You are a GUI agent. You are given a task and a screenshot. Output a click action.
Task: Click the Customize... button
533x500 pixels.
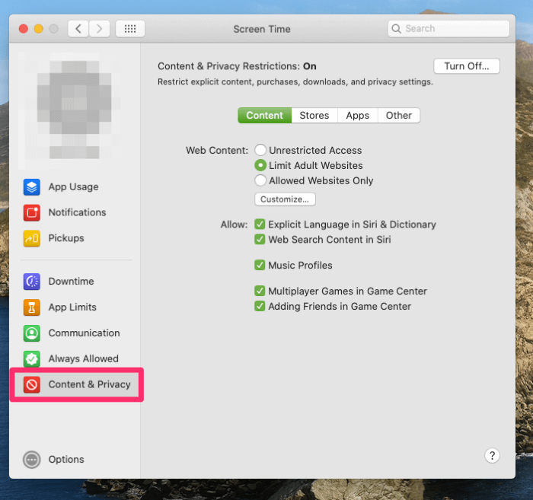click(285, 199)
